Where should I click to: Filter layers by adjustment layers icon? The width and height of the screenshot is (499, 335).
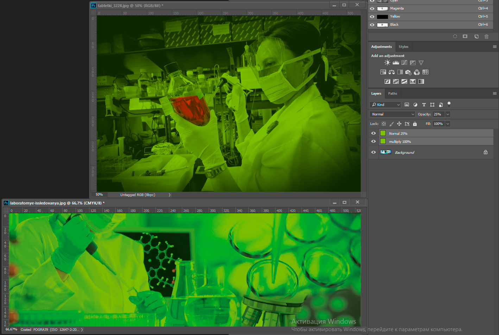pyautogui.click(x=415, y=105)
